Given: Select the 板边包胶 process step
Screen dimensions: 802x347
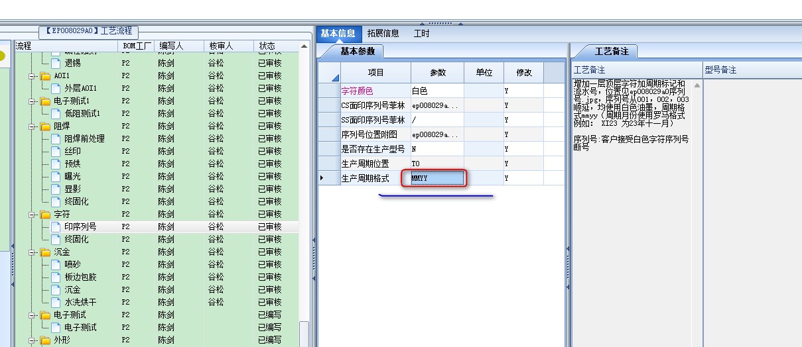Looking at the screenshot, I should click(x=80, y=277).
